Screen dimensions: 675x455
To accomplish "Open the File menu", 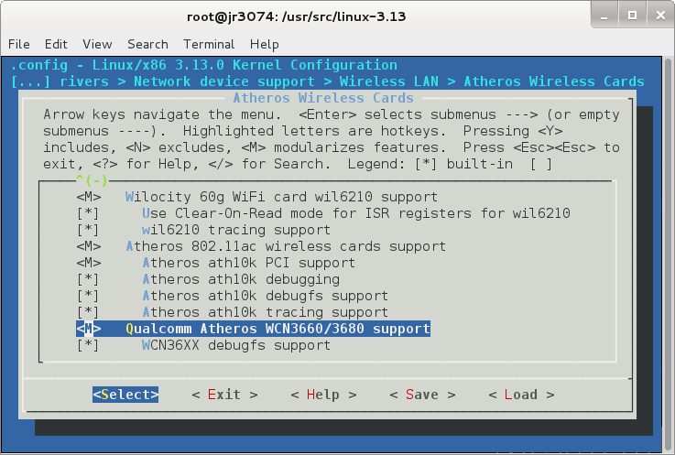I will 19,44.
